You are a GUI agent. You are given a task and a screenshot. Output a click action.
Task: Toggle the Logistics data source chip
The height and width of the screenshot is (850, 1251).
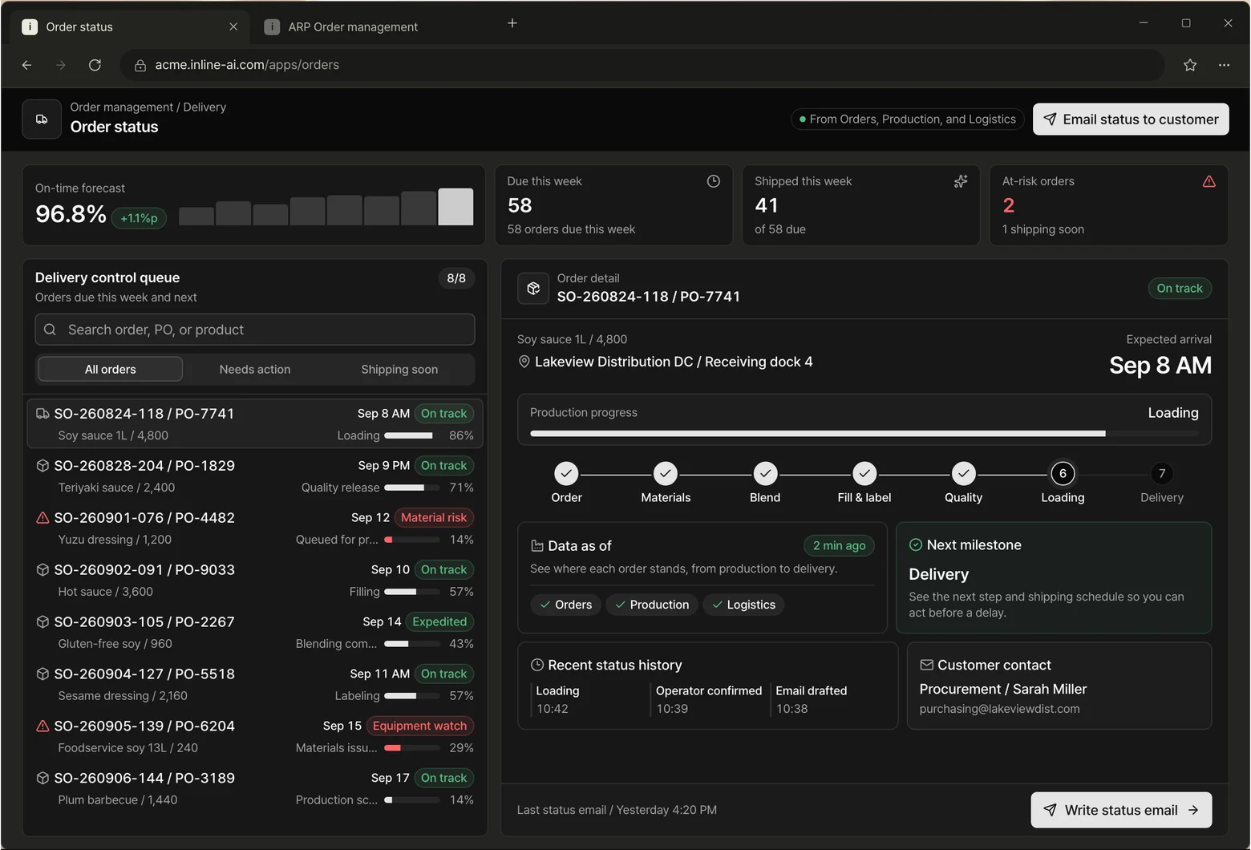(743, 605)
